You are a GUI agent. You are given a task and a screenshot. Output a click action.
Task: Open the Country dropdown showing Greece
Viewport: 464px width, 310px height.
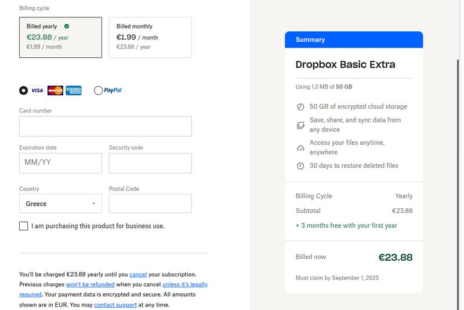pyautogui.click(x=60, y=204)
